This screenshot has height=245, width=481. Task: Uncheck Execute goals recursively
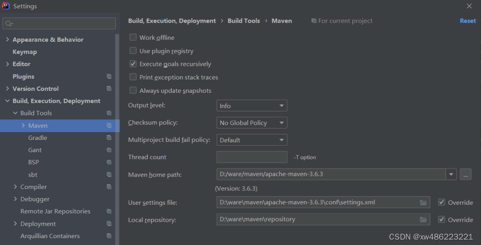(x=133, y=64)
